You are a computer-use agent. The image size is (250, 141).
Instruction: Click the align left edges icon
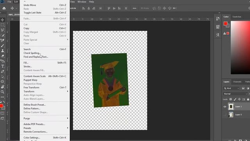(x=84, y=8)
